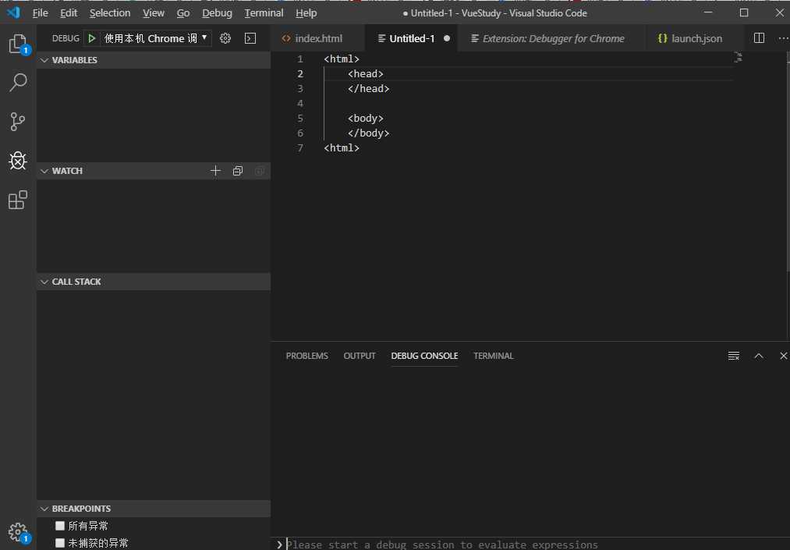Open the Terminal menu
This screenshot has height=550, width=790.
click(264, 13)
